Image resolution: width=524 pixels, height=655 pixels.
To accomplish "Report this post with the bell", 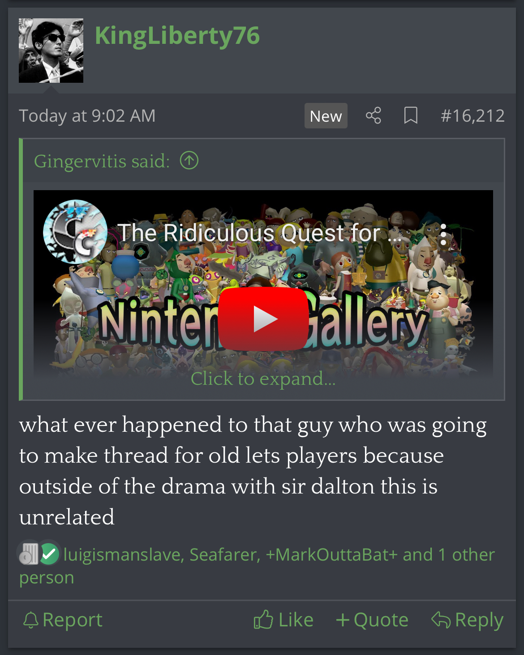I will [x=62, y=620].
